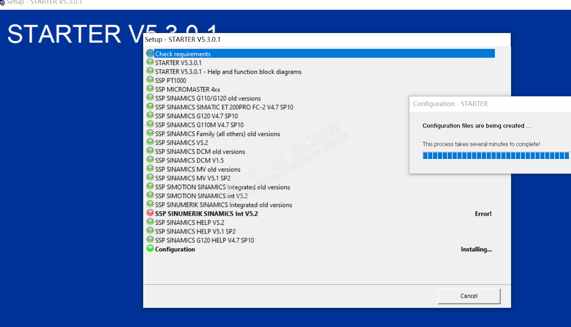Click the configuration files progress bar
The height and width of the screenshot is (327, 571).
pyautogui.click(x=496, y=155)
